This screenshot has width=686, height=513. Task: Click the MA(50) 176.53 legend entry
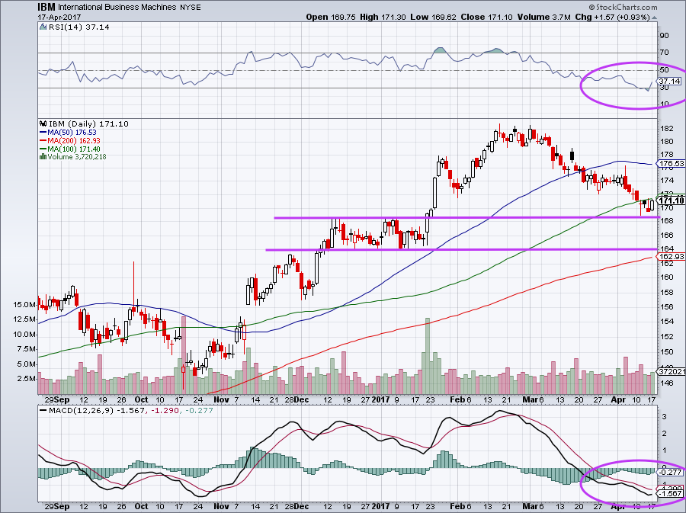coord(72,132)
